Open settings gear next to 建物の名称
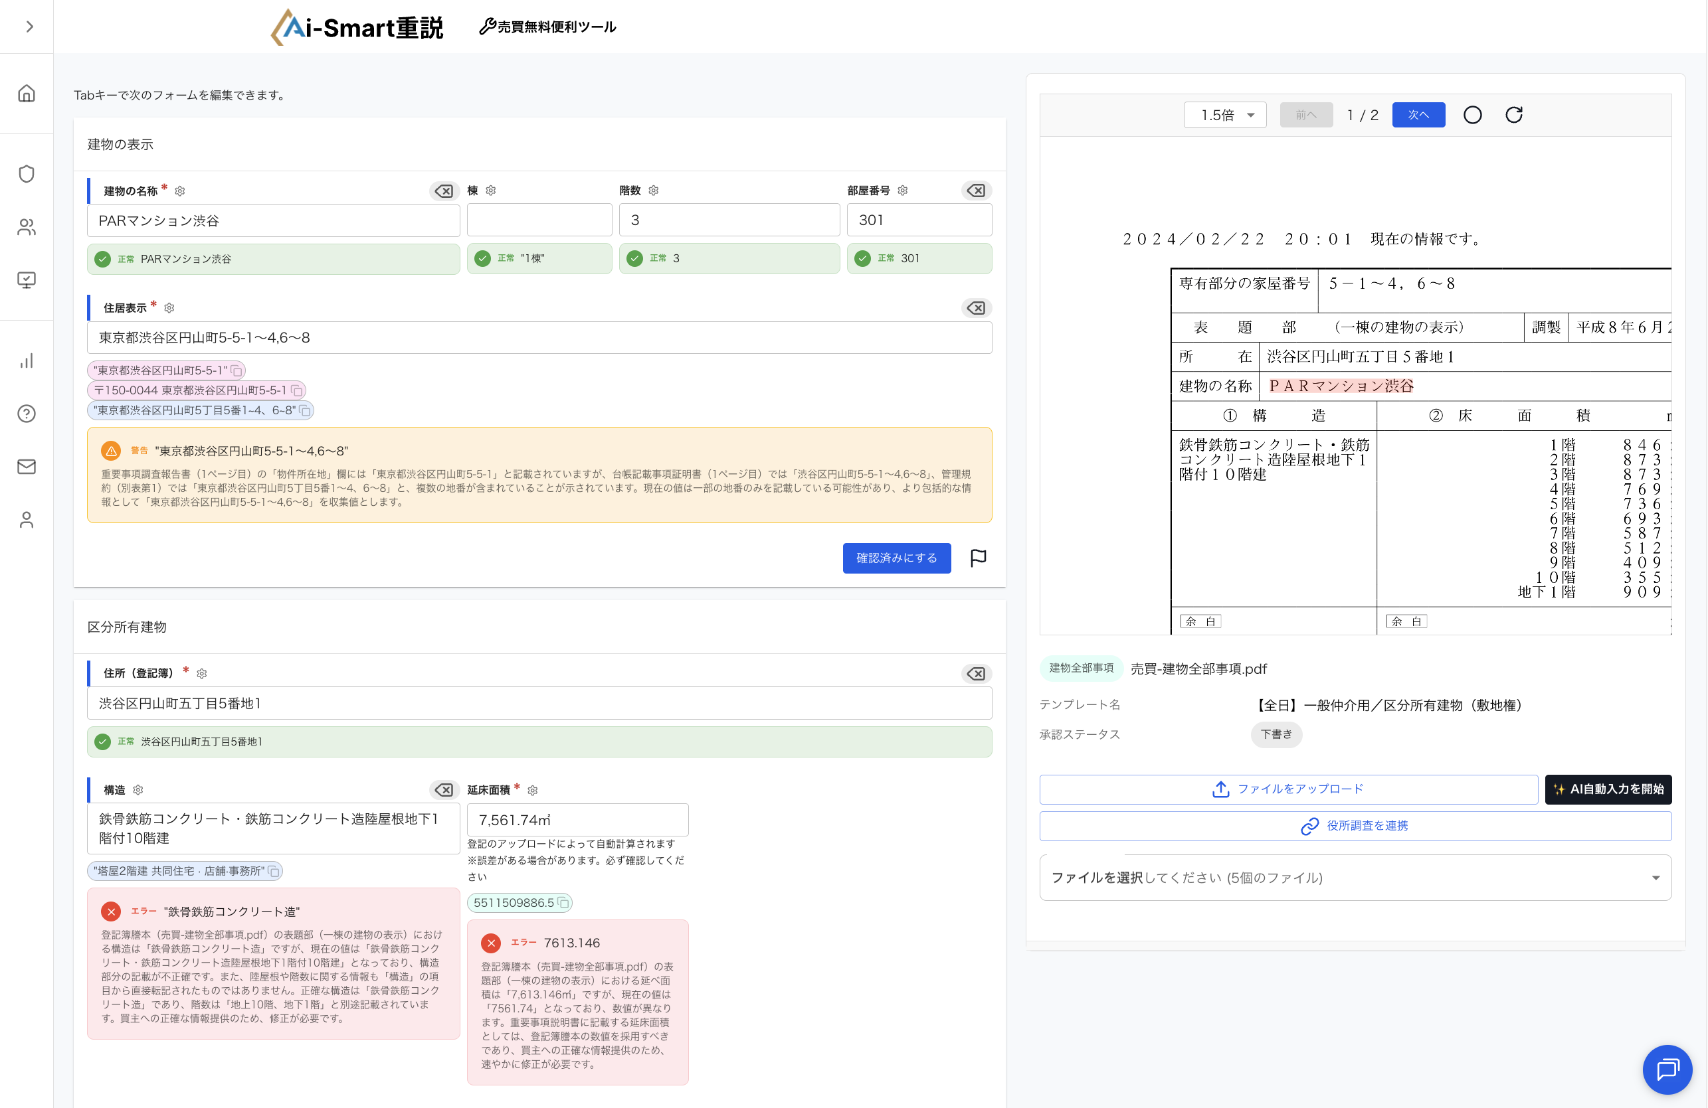Image resolution: width=1708 pixels, height=1108 pixels. [x=180, y=191]
